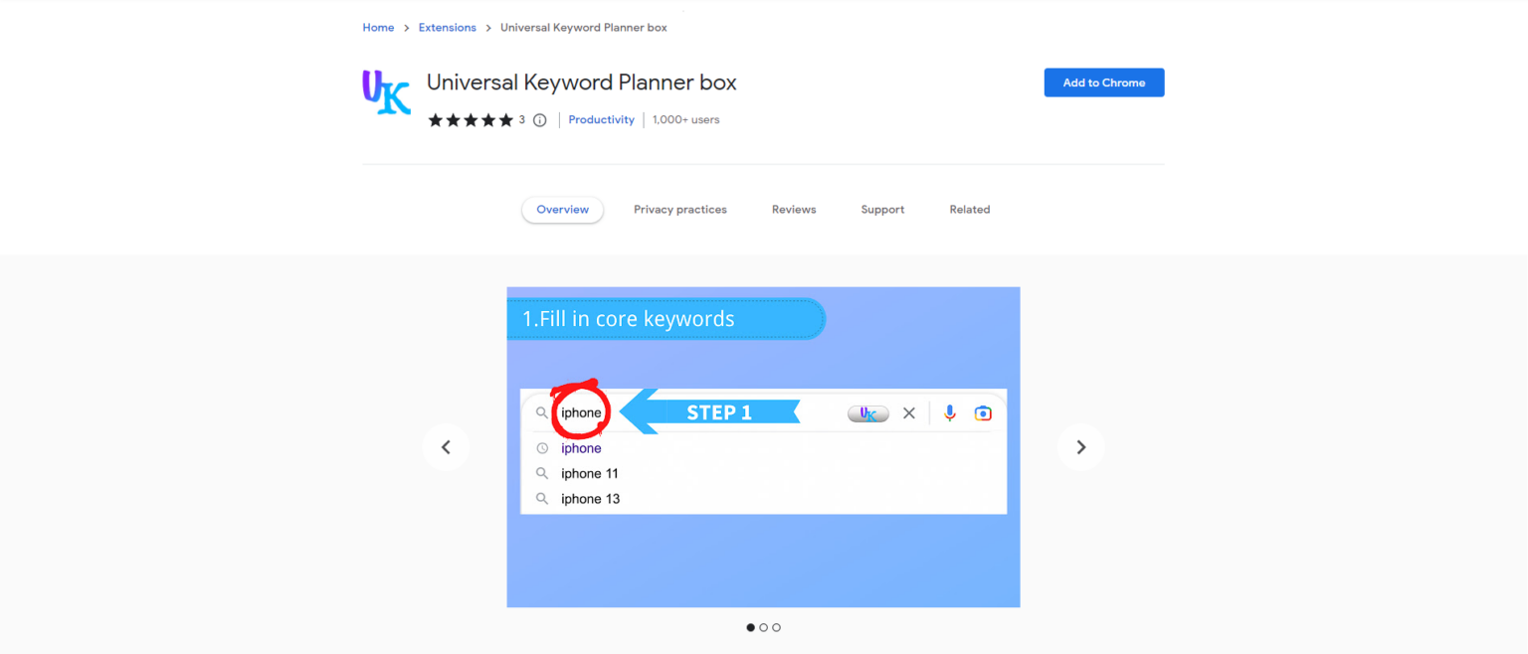Open the rating info tooltip icon
The height and width of the screenshot is (654, 1528).
(x=538, y=119)
